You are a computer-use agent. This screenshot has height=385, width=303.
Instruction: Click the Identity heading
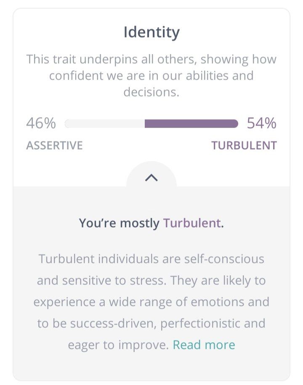(x=151, y=33)
